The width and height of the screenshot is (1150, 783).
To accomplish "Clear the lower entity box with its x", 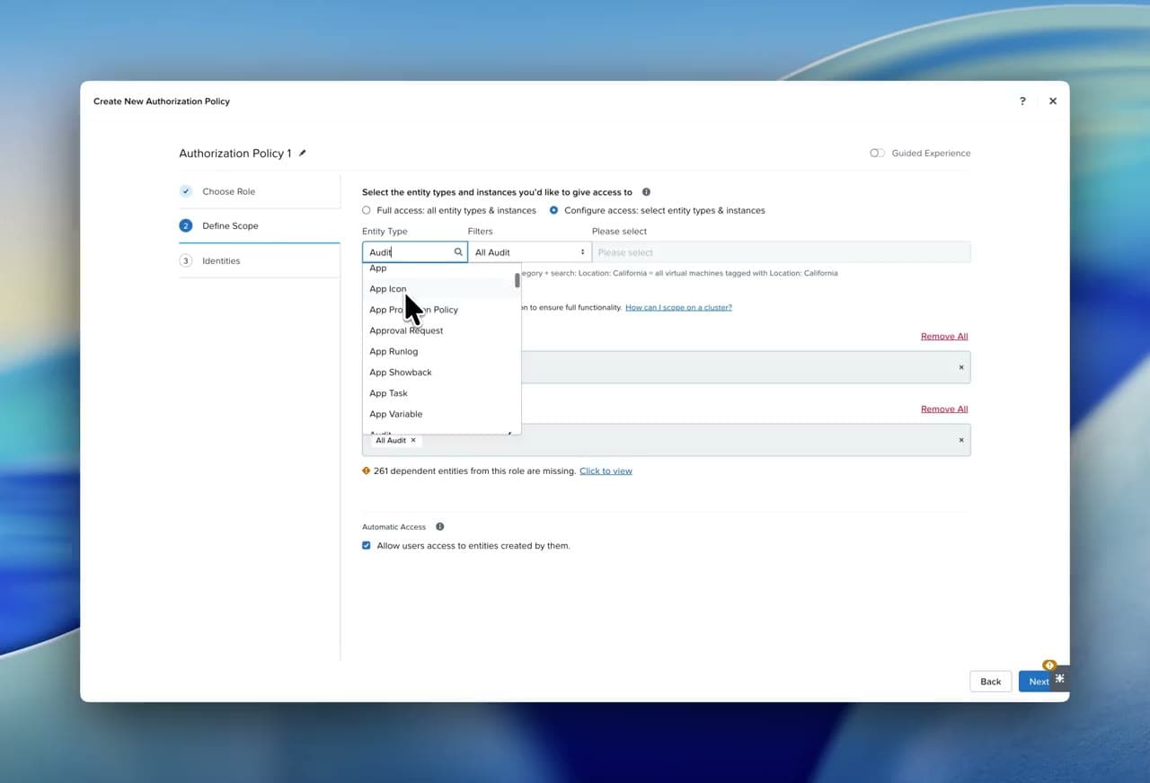I will (961, 440).
